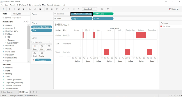This screenshot has width=182, height=97.
Task: Select the Drill Down sheet tab
Action: click(24, 92)
